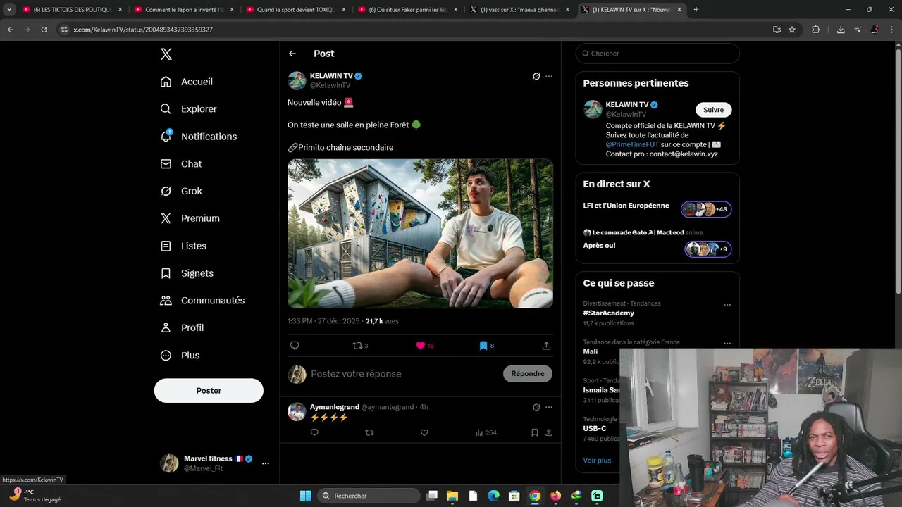Screen dimensions: 902x507
Task: Bookmark this page with star icon
Action: click(792, 30)
